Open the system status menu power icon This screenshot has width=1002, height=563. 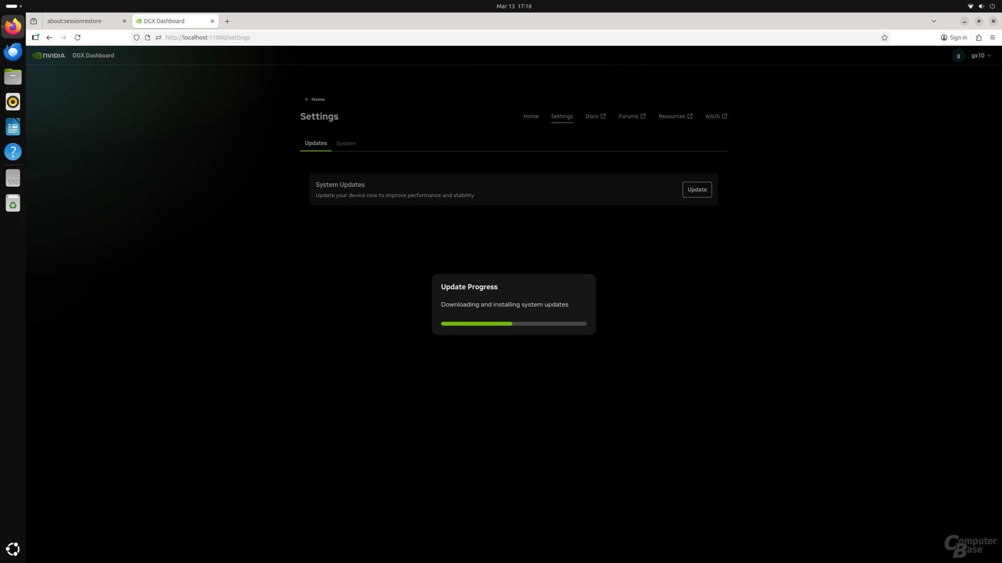(x=992, y=6)
